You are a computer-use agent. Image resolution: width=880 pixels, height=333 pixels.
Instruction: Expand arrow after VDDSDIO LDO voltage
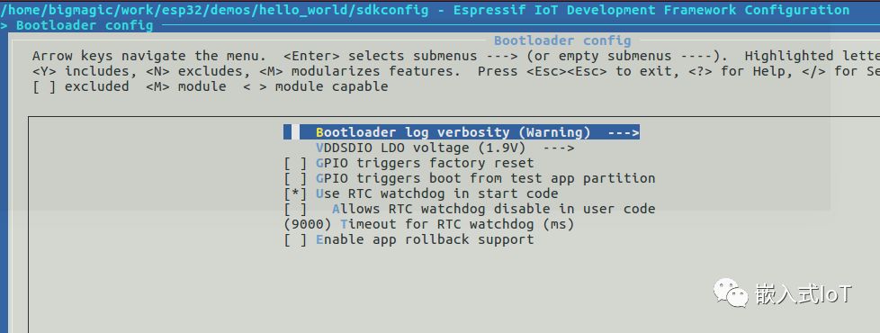pyautogui.click(x=559, y=148)
